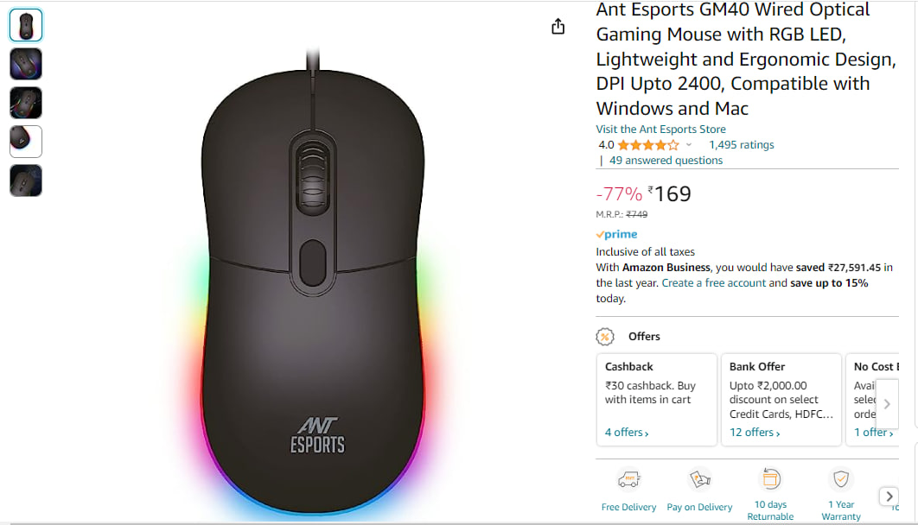This screenshot has width=918, height=525.
Task: Click the Pay on Delivery icon
Action: (x=699, y=480)
